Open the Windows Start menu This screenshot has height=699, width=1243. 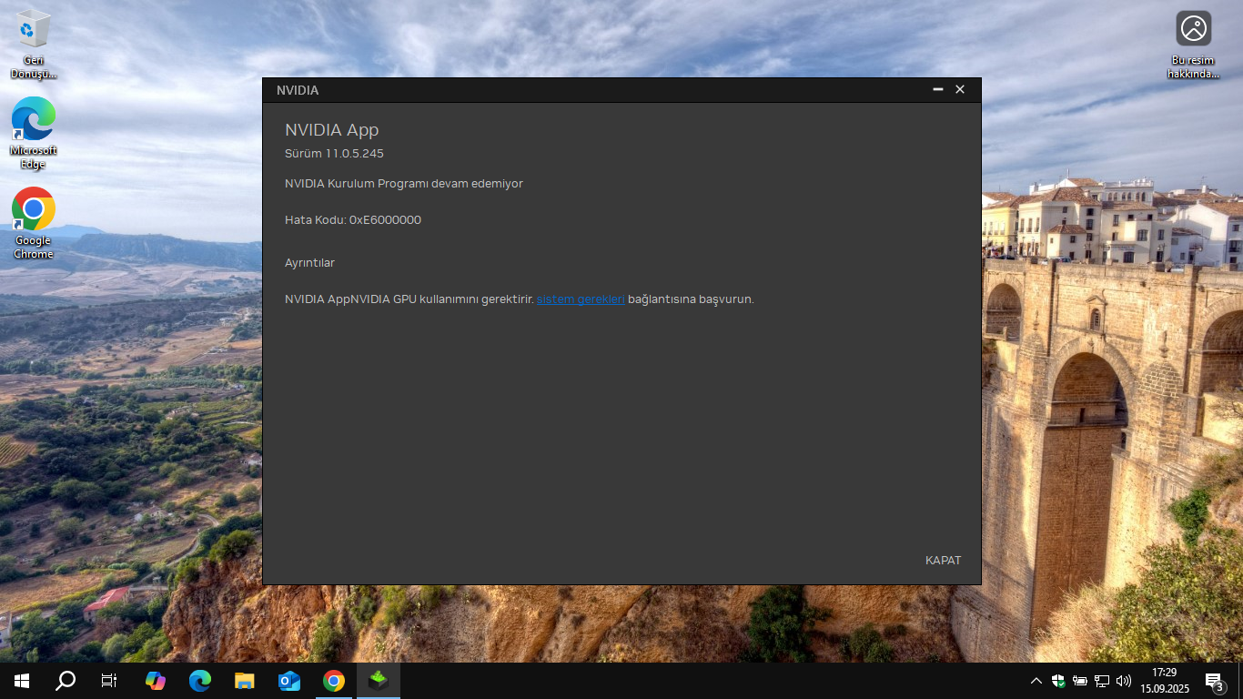(x=22, y=681)
